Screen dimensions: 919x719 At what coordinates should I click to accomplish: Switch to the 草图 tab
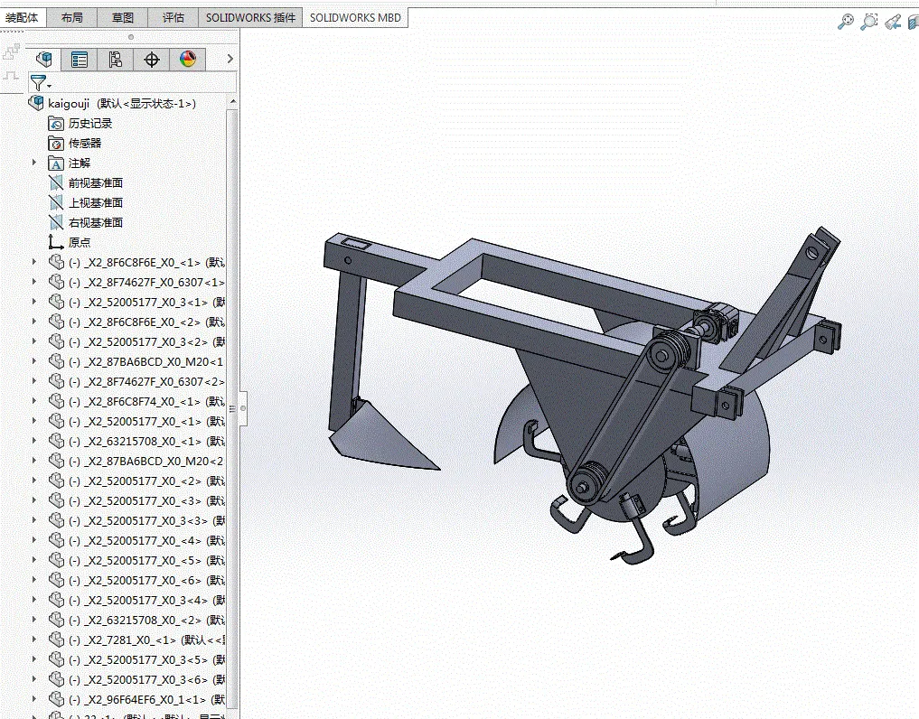[123, 17]
